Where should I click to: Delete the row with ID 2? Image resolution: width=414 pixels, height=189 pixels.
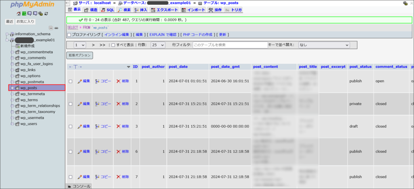click(123, 104)
